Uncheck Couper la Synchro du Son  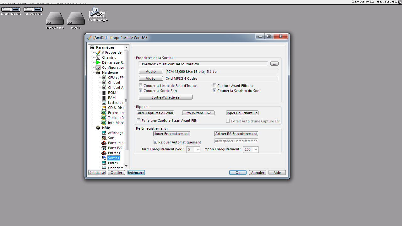coord(215,91)
